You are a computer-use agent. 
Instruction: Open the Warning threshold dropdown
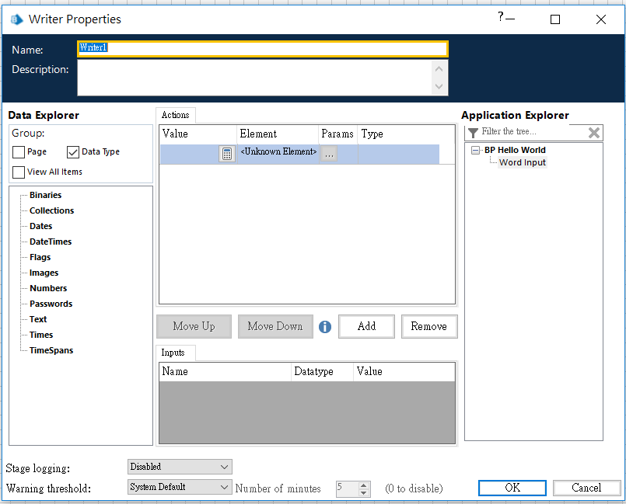180,487
